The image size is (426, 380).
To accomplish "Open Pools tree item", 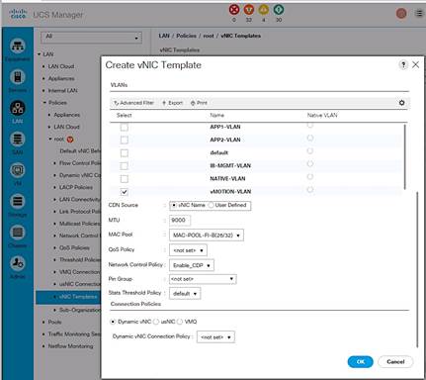I will click(x=54, y=322).
